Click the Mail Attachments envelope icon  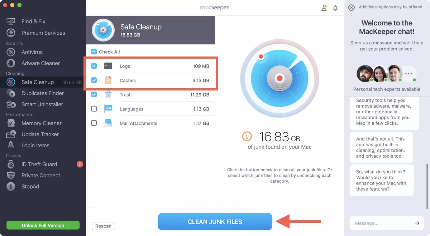[108, 123]
